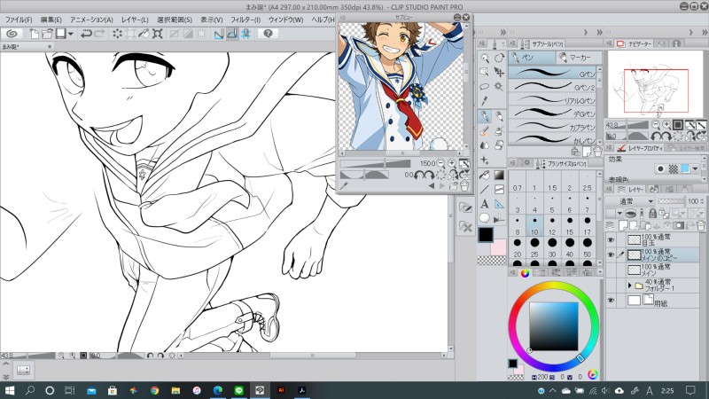This screenshot has width=709, height=399.
Task: Open CLIP STUDIO launcher icon
Action: pyautogui.click(x=12, y=34)
